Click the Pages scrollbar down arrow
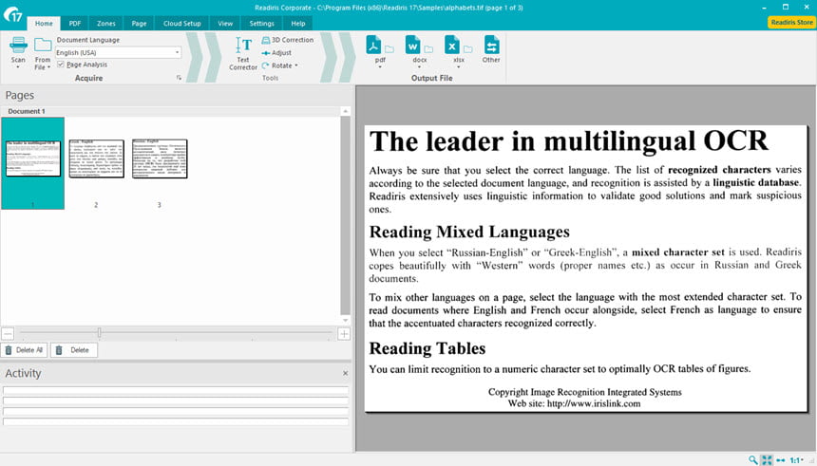This screenshot has height=466, width=817. click(345, 320)
